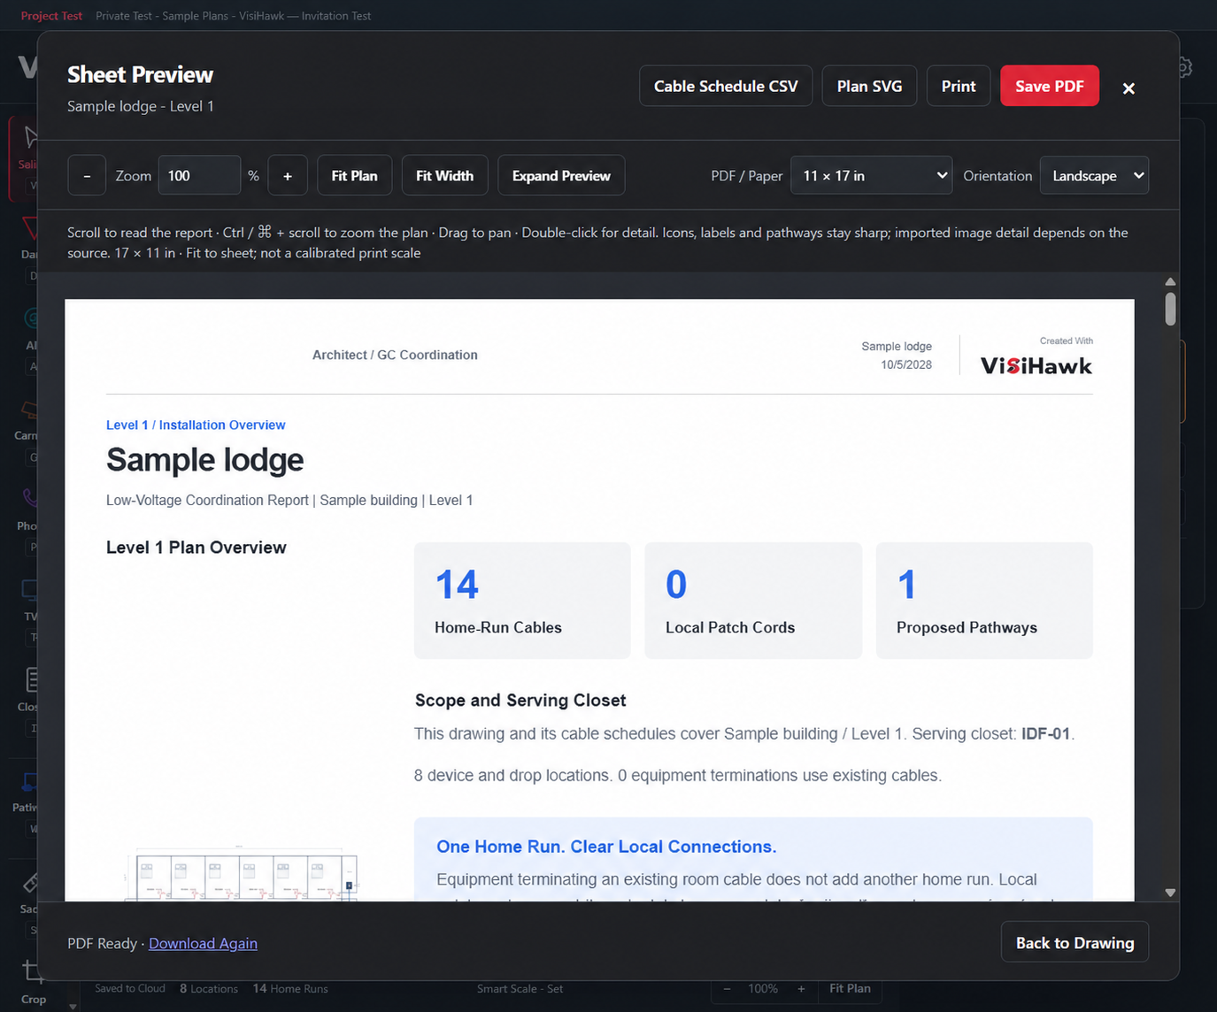Click 'Architect / GC Coordination' header text
1217x1012 pixels.
pyautogui.click(x=395, y=355)
